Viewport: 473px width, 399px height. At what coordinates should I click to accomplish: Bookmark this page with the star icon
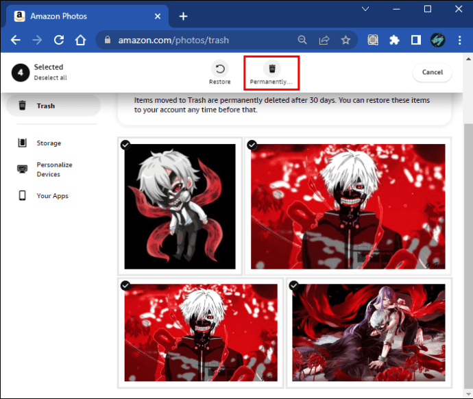[x=346, y=40]
